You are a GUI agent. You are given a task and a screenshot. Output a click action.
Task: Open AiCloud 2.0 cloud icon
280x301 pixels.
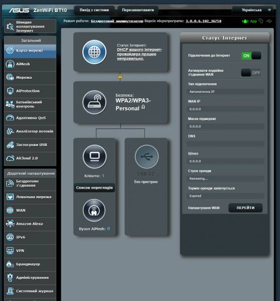click(x=10, y=158)
